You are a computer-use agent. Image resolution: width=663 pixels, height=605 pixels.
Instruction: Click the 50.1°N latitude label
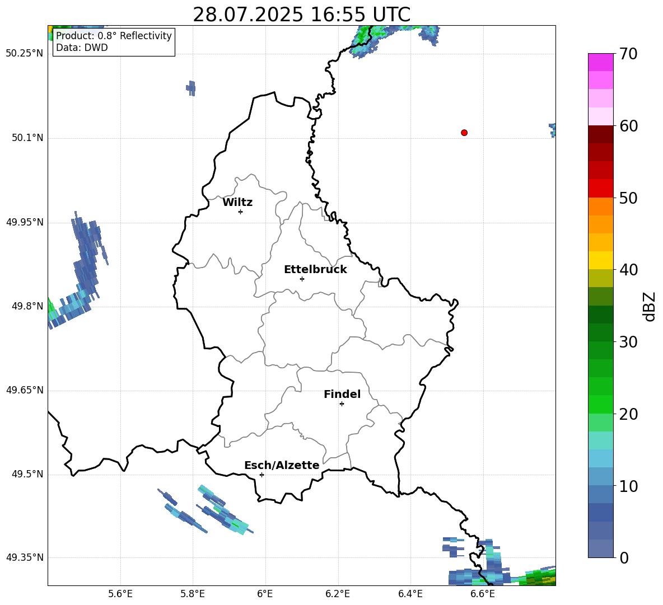(x=27, y=138)
